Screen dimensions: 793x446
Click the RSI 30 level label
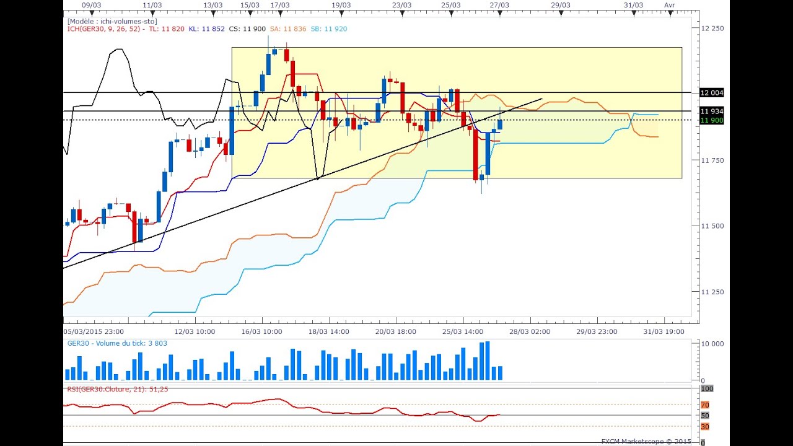pyautogui.click(x=705, y=427)
